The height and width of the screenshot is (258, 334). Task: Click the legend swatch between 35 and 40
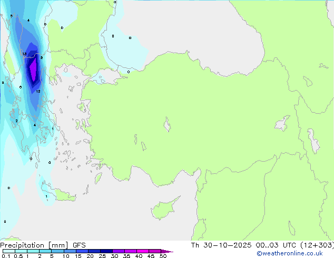[131, 251]
